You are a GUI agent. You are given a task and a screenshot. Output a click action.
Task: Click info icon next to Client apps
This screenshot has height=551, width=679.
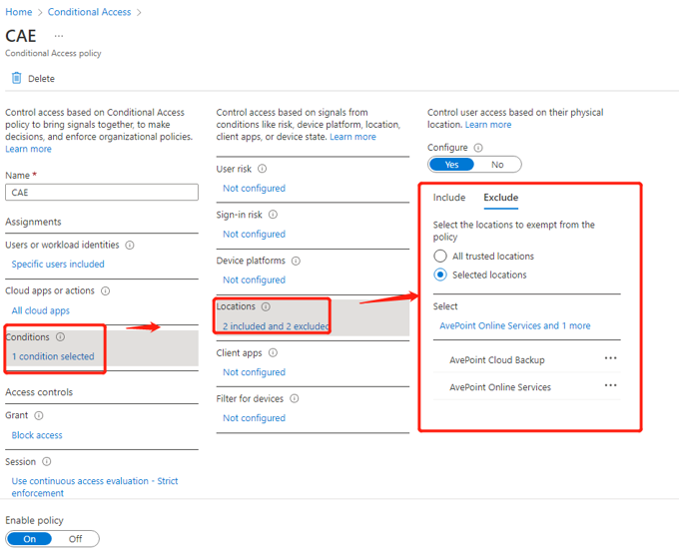(274, 352)
